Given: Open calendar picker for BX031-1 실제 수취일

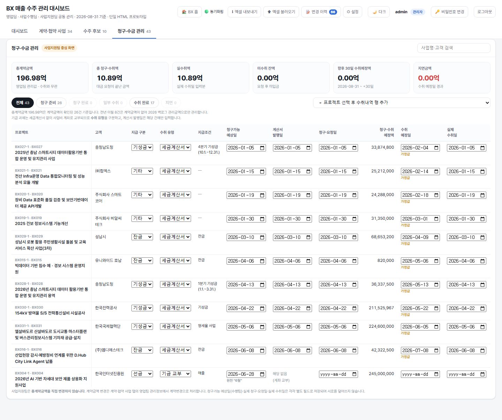Looking at the screenshot, I should coord(482,327).
